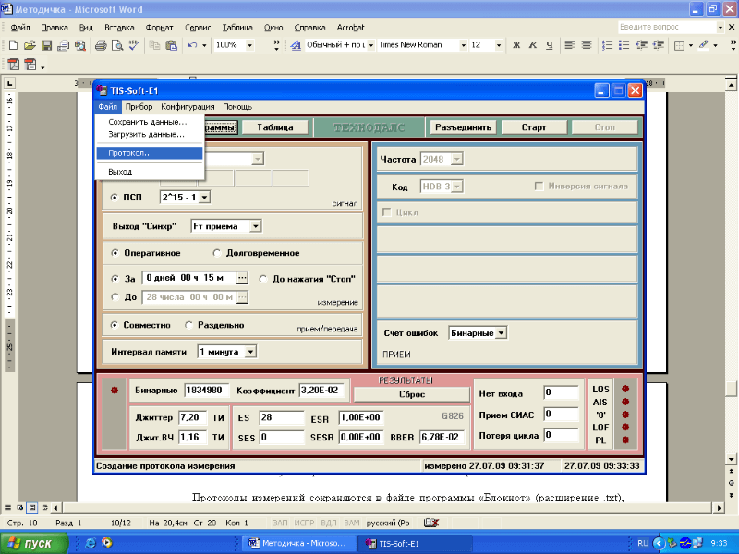Image resolution: width=739 pixels, height=554 pixels.
Task: Click the Таблица button
Action: tap(275, 127)
